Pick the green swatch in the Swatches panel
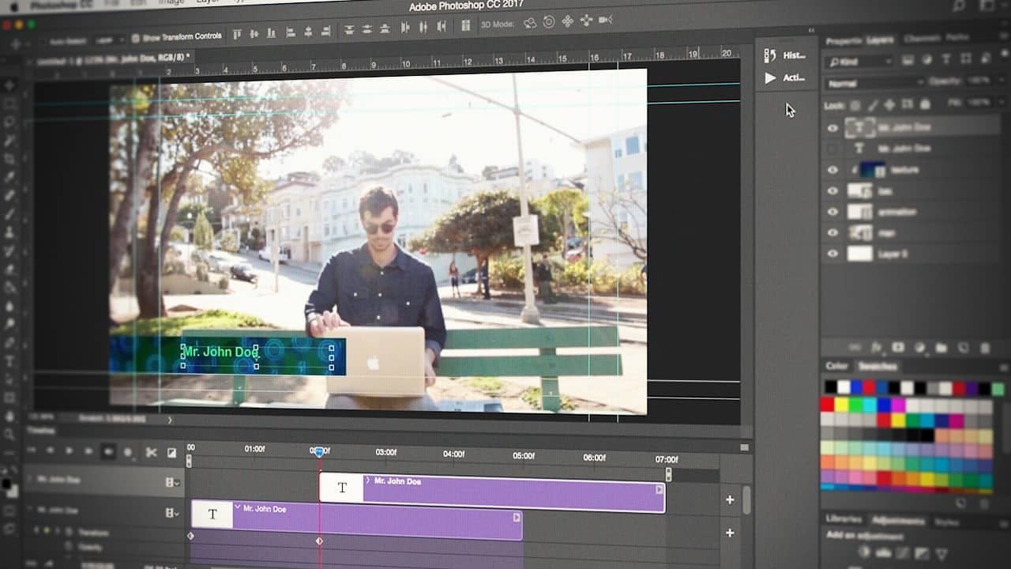The width and height of the screenshot is (1011, 569). 855,404
